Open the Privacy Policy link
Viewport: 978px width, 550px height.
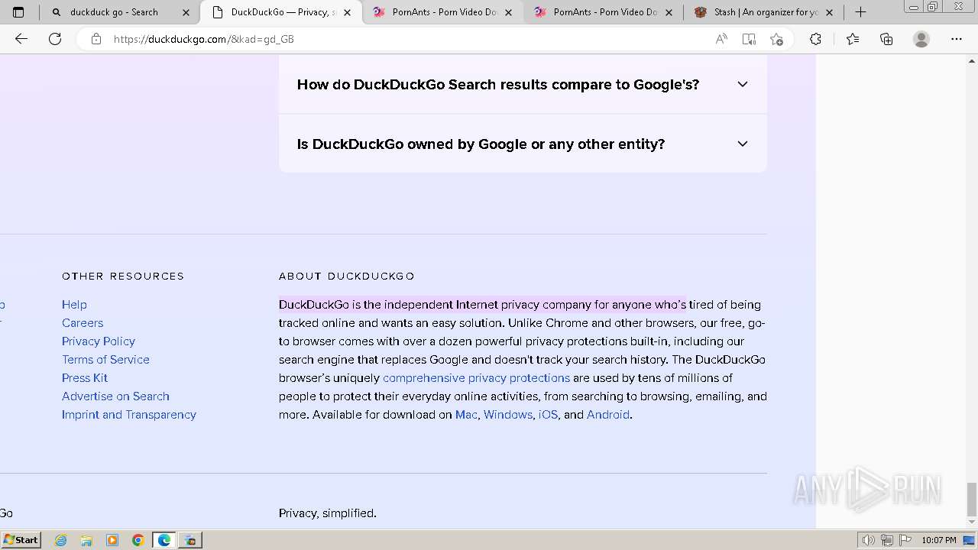coord(99,341)
